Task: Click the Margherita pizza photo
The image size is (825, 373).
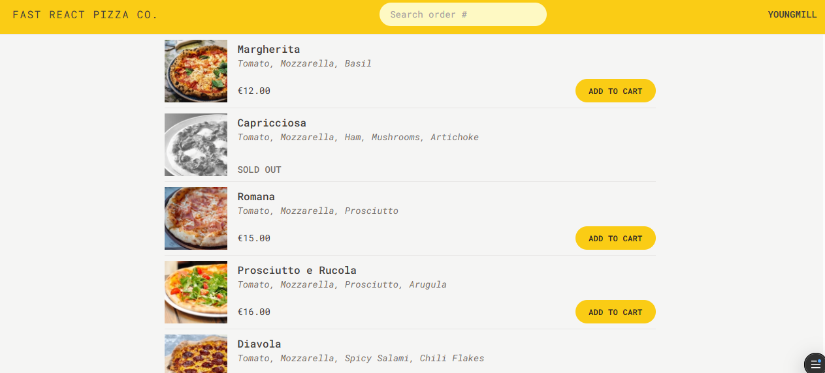Action: point(196,71)
